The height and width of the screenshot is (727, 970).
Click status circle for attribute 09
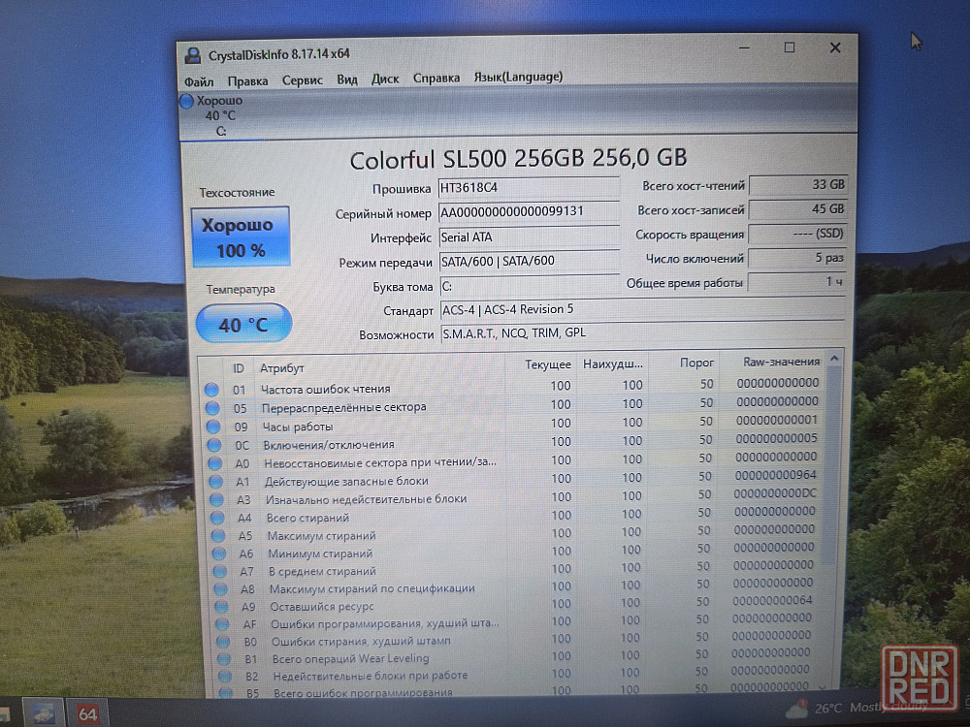[x=213, y=427]
